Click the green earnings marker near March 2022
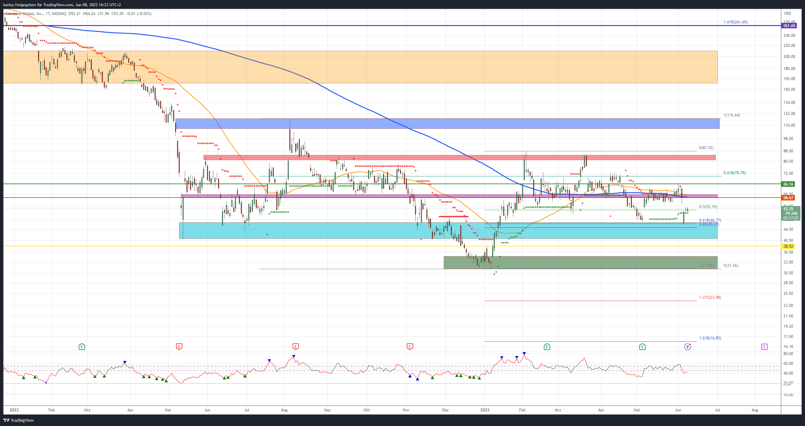Image resolution: width=805 pixels, height=426 pixels. [82, 347]
